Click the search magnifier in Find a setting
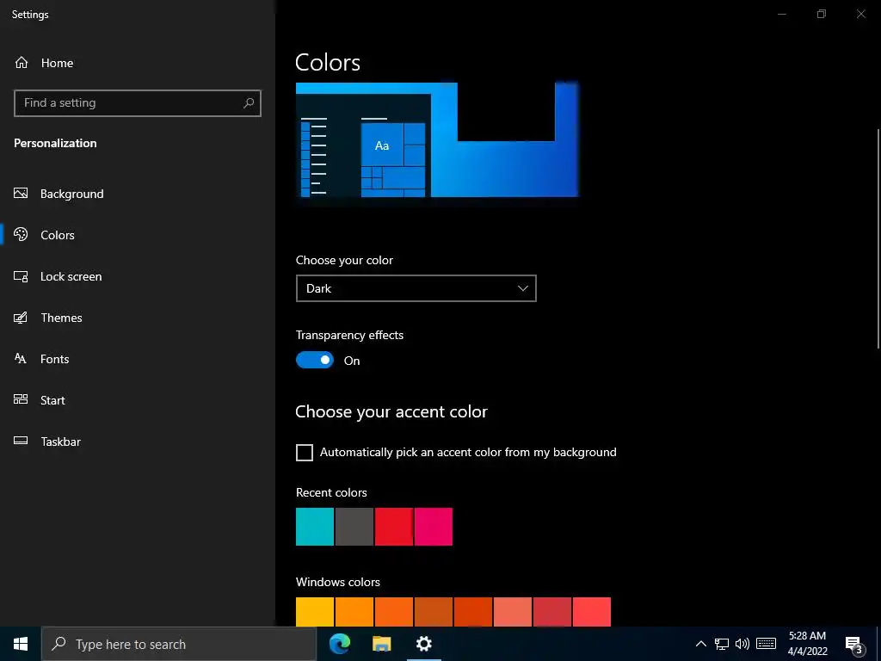The height and width of the screenshot is (661, 881). [x=249, y=103]
